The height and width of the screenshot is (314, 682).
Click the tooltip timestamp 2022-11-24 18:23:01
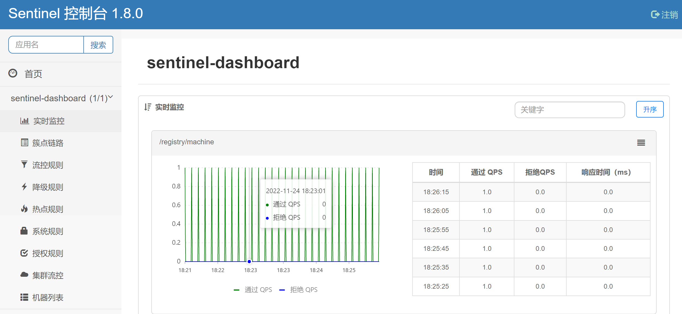(x=296, y=191)
